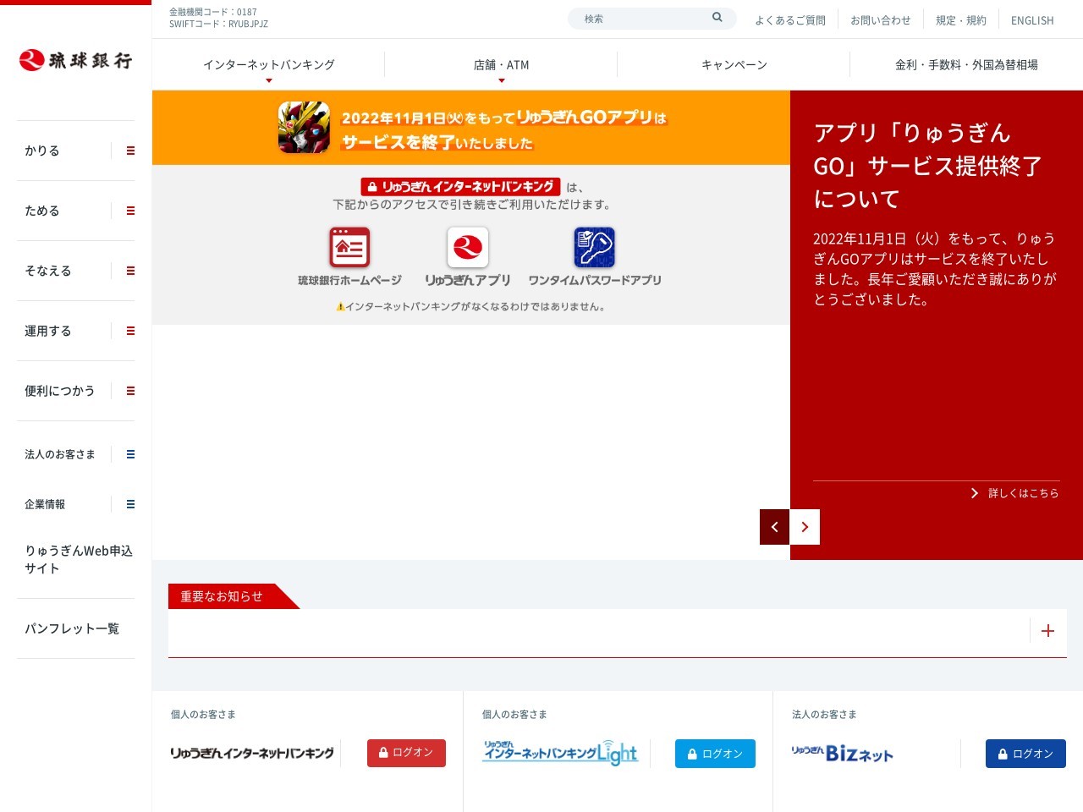Click 規定・規約 link
This screenshot has height=812, width=1083.
(961, 20)
